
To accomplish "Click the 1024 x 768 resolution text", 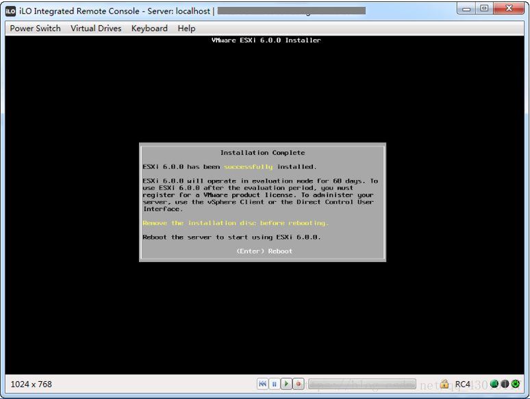I will [31, 384].
